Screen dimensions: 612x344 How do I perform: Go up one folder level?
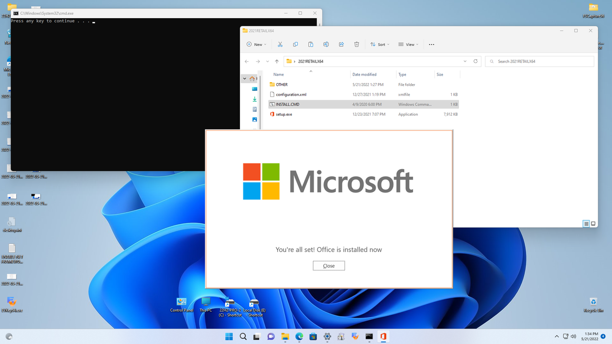pyautogui.click(x=277, y=61)
